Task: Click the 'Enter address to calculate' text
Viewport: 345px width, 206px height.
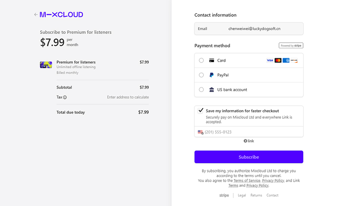Action: pos(128,97)
